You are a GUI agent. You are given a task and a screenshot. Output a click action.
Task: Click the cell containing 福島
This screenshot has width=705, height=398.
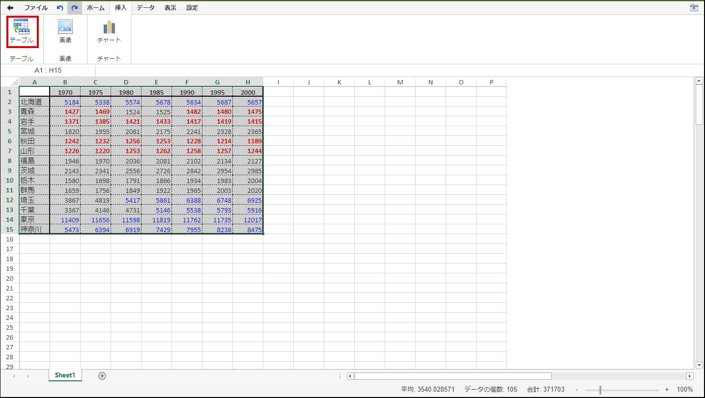click(34, 160)
